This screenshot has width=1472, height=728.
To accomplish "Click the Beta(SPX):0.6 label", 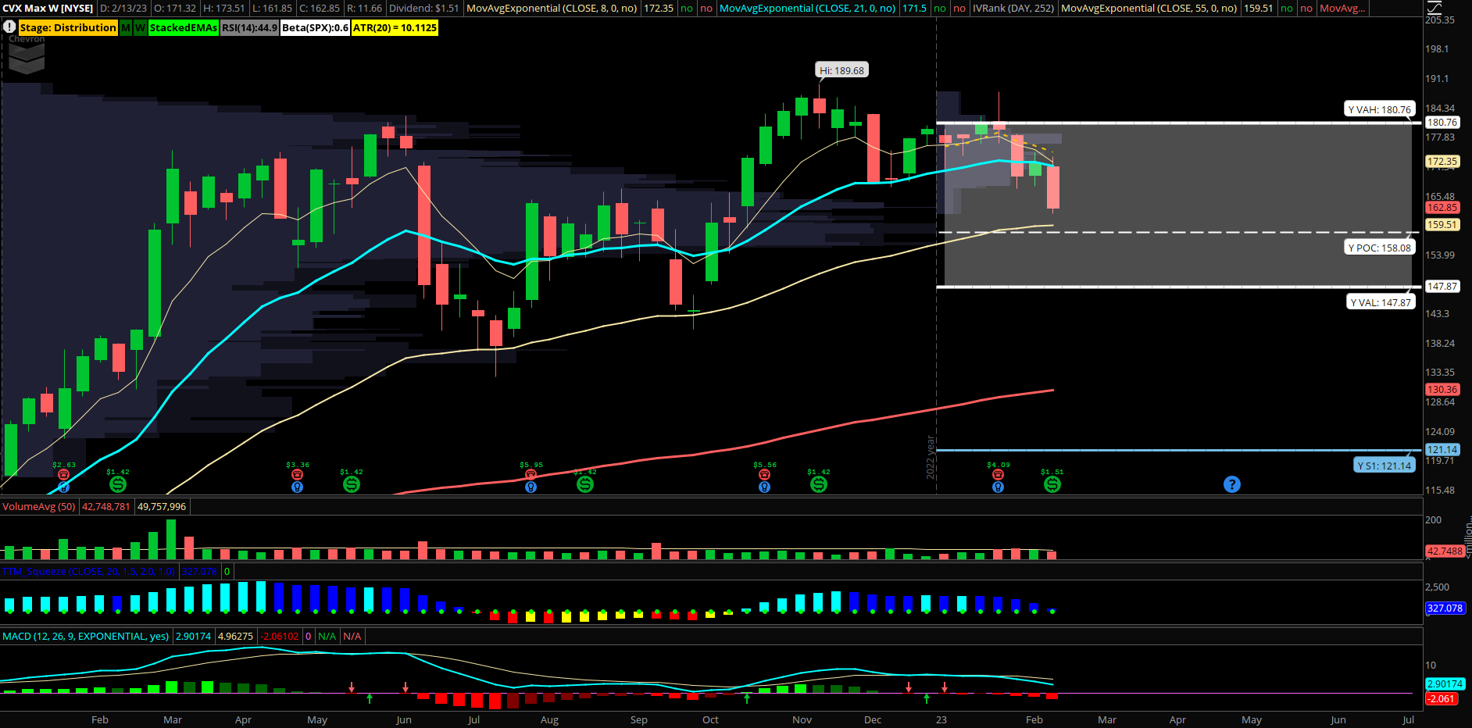I will click(316, 27).
